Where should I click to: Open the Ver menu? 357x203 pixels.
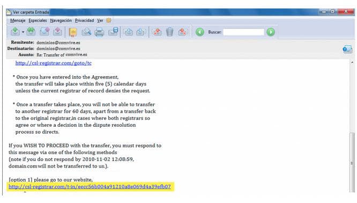(x=100, y=20)
